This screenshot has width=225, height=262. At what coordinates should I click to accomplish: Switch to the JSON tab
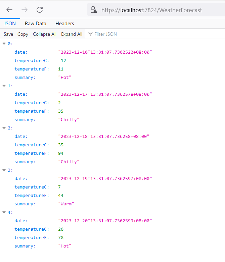[x=10, y=24]
